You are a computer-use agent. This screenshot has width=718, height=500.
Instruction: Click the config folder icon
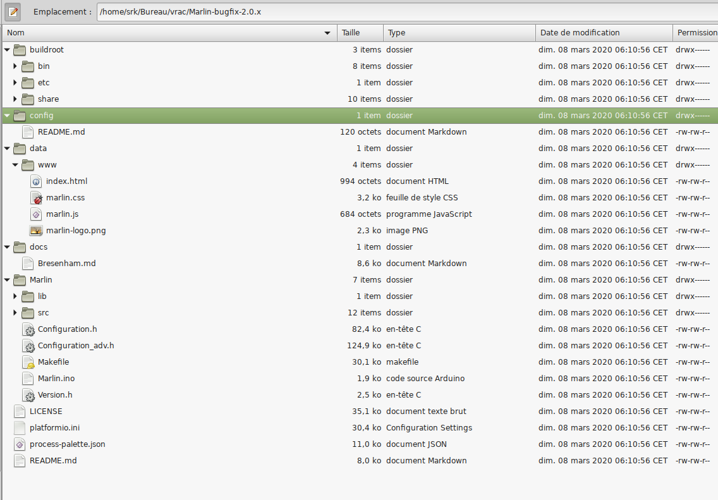tap(20, 116)
